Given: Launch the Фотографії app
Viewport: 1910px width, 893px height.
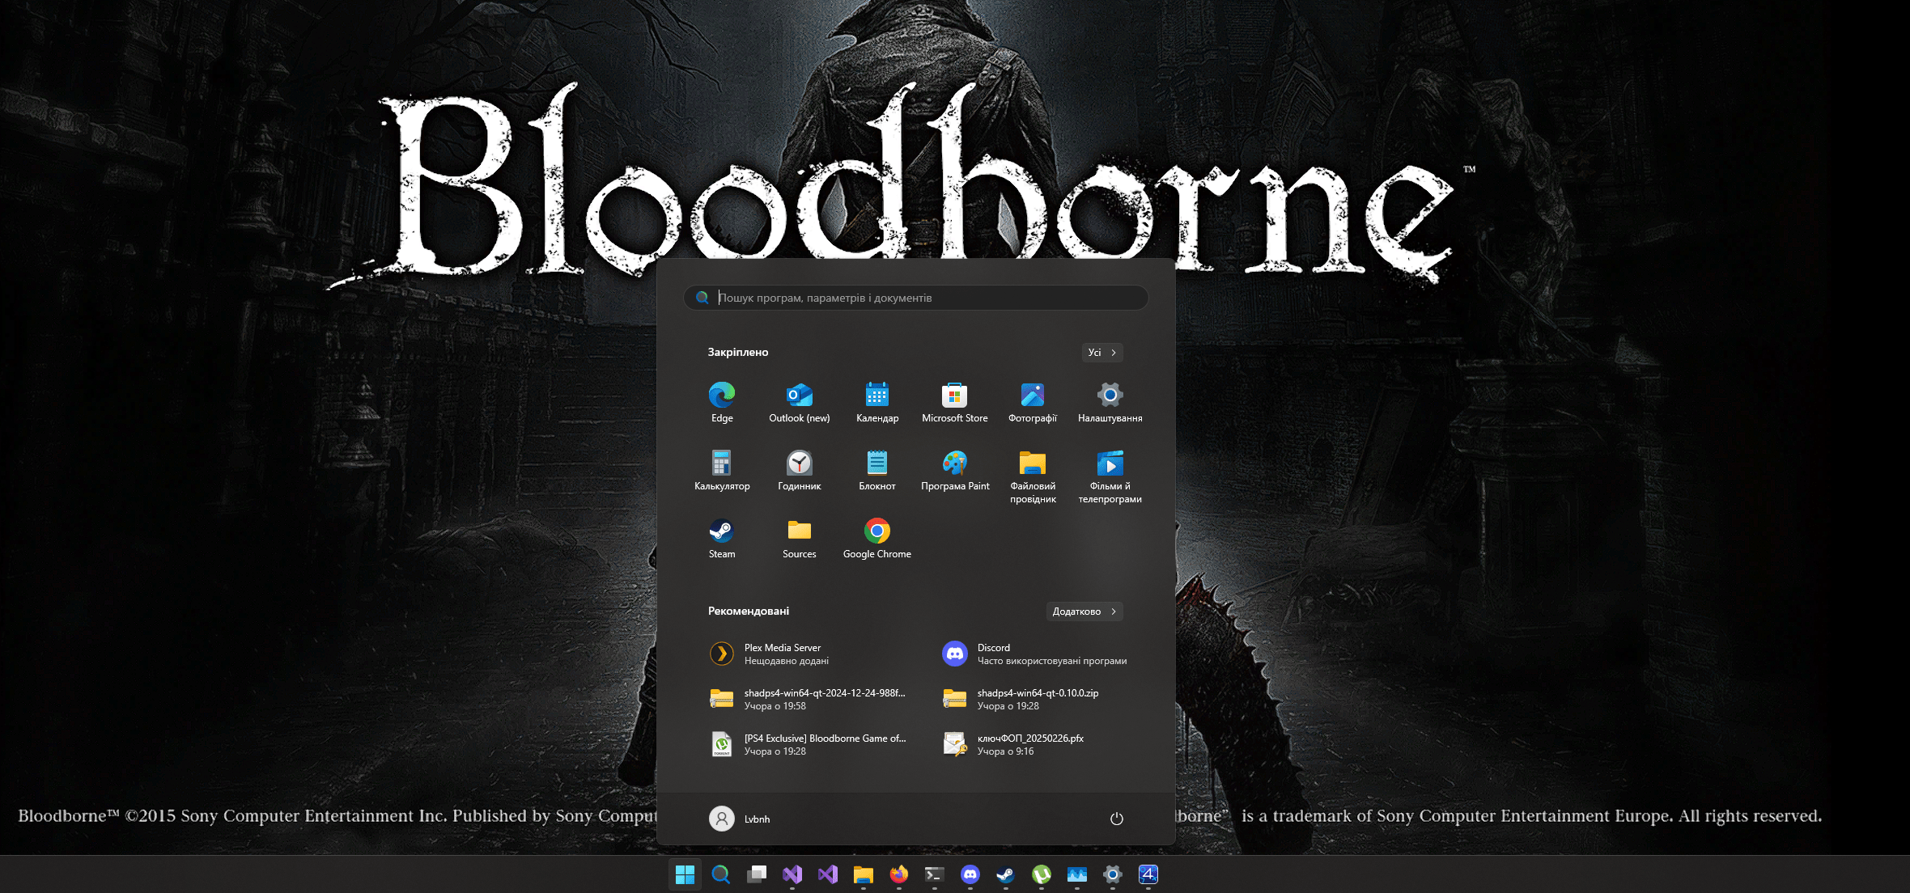Looking at the screenshot, I should click(x=1033, y=403).
